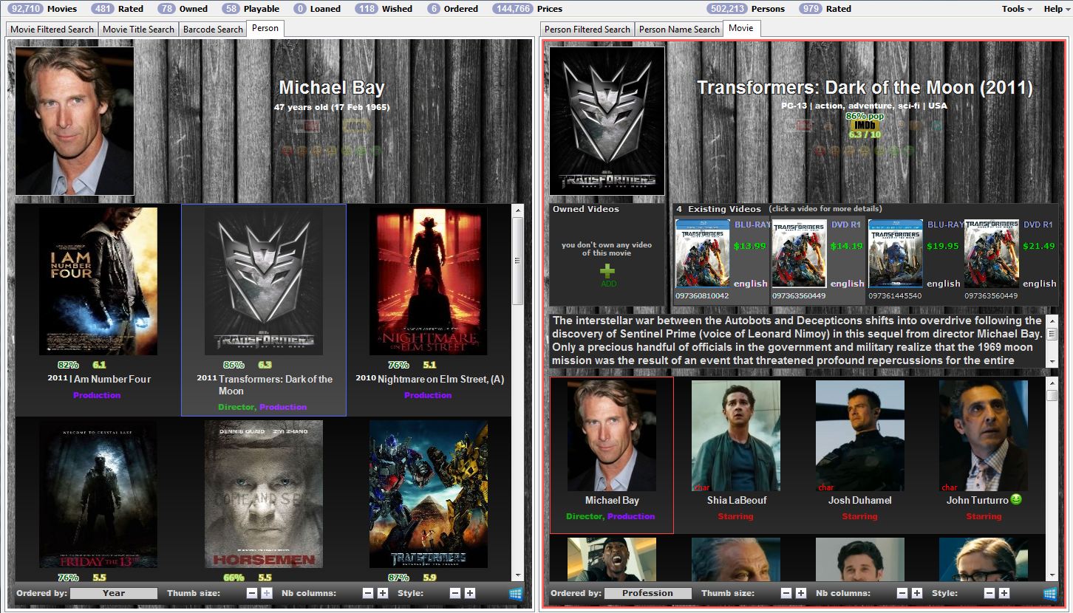Image resolution: width=1073 pixels, height=613 pixels.
Task: Decrease Nb columns in the Movie panel
Action: [902, 593]
